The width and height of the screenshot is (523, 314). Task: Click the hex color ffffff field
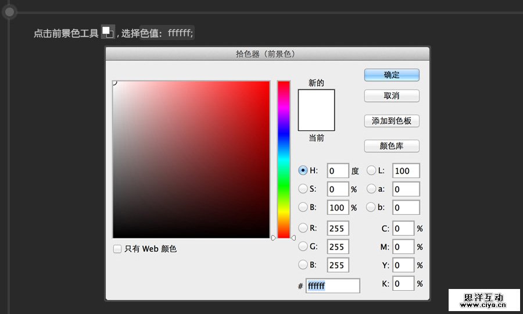[333, 286]
